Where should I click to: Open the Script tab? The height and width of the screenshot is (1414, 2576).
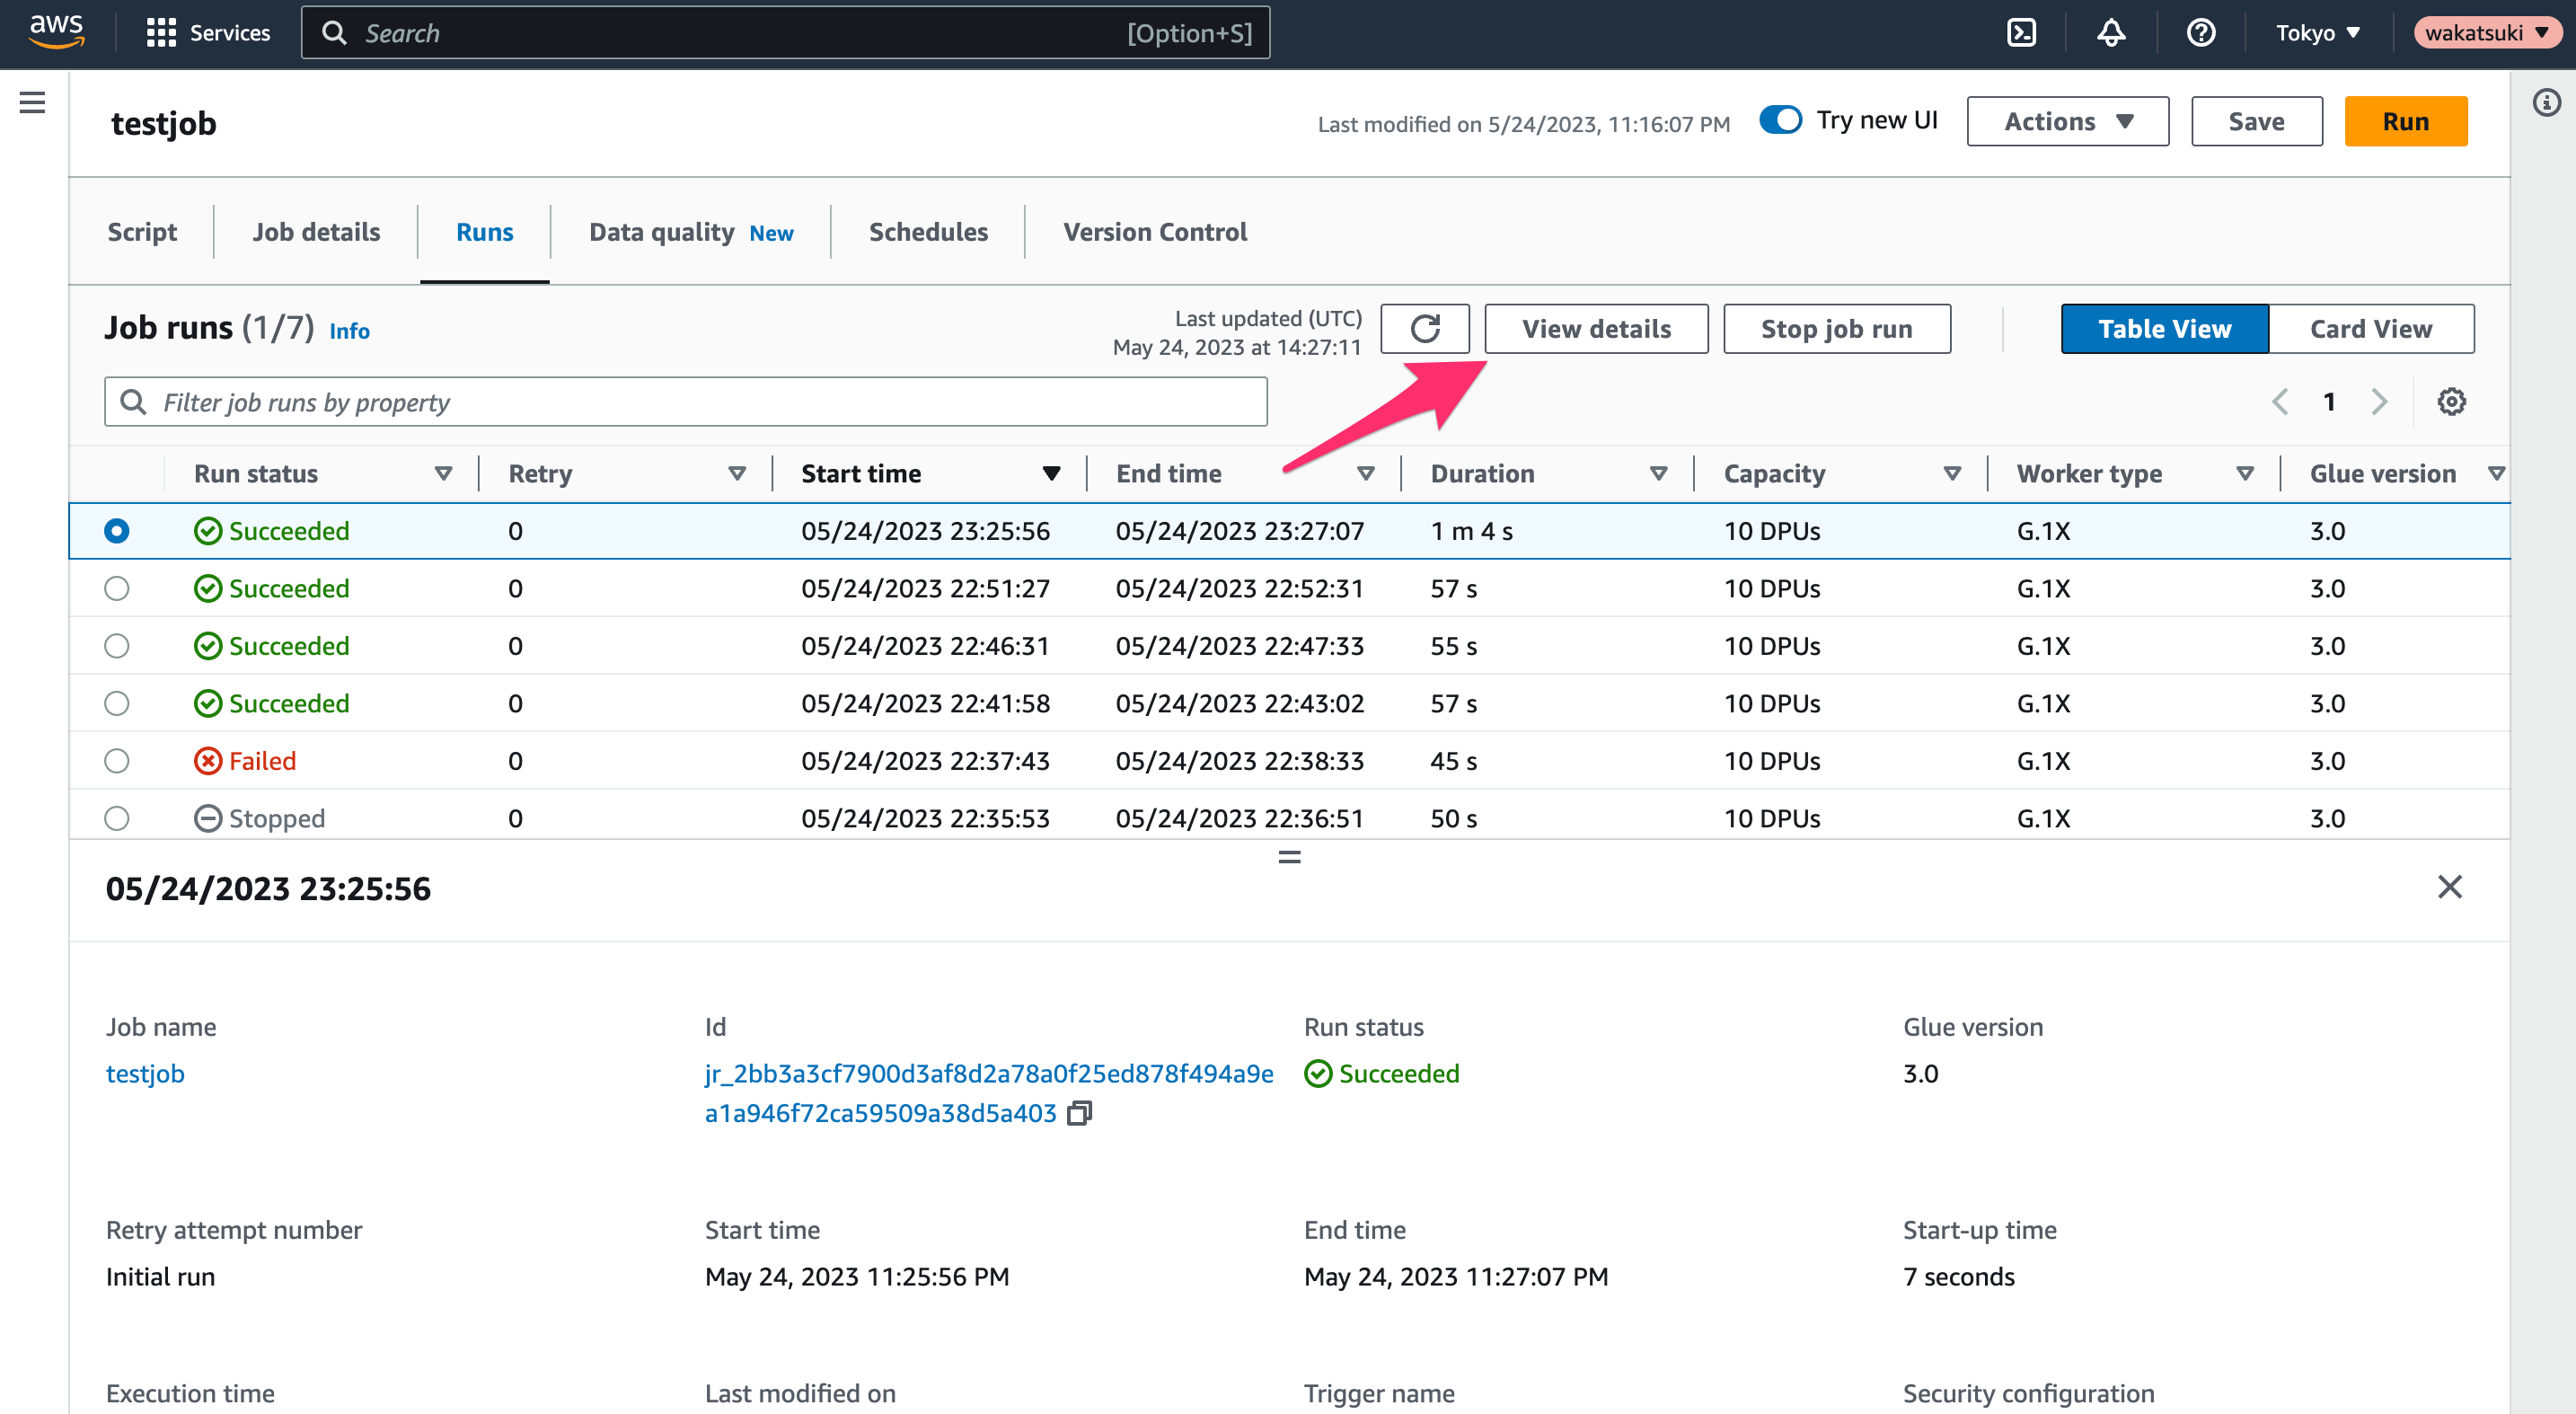coord(142,231)
